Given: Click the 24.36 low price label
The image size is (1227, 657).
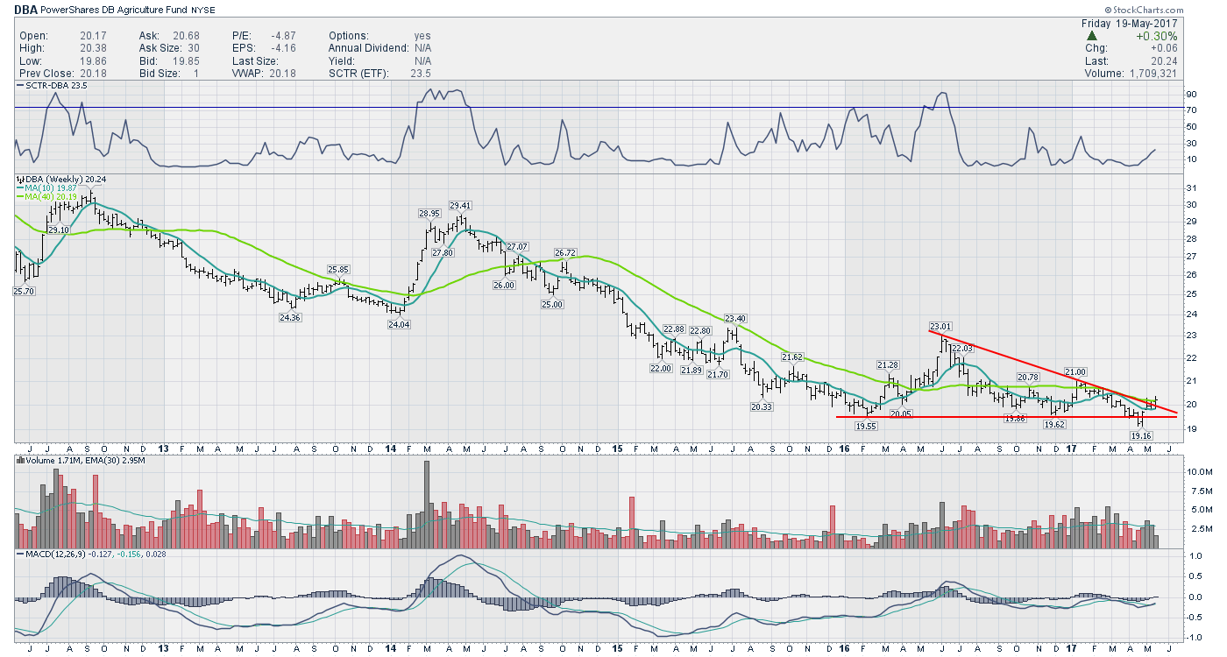Looking at the screenshot, I should (289, 318).
